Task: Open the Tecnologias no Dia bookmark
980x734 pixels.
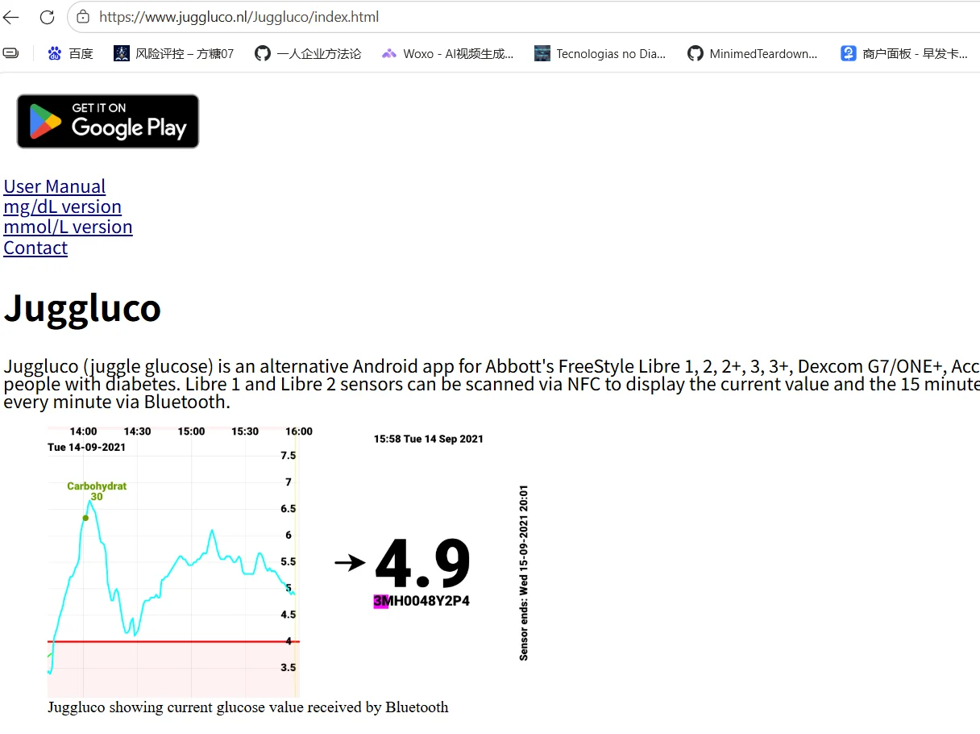Action: click(600, 53)
